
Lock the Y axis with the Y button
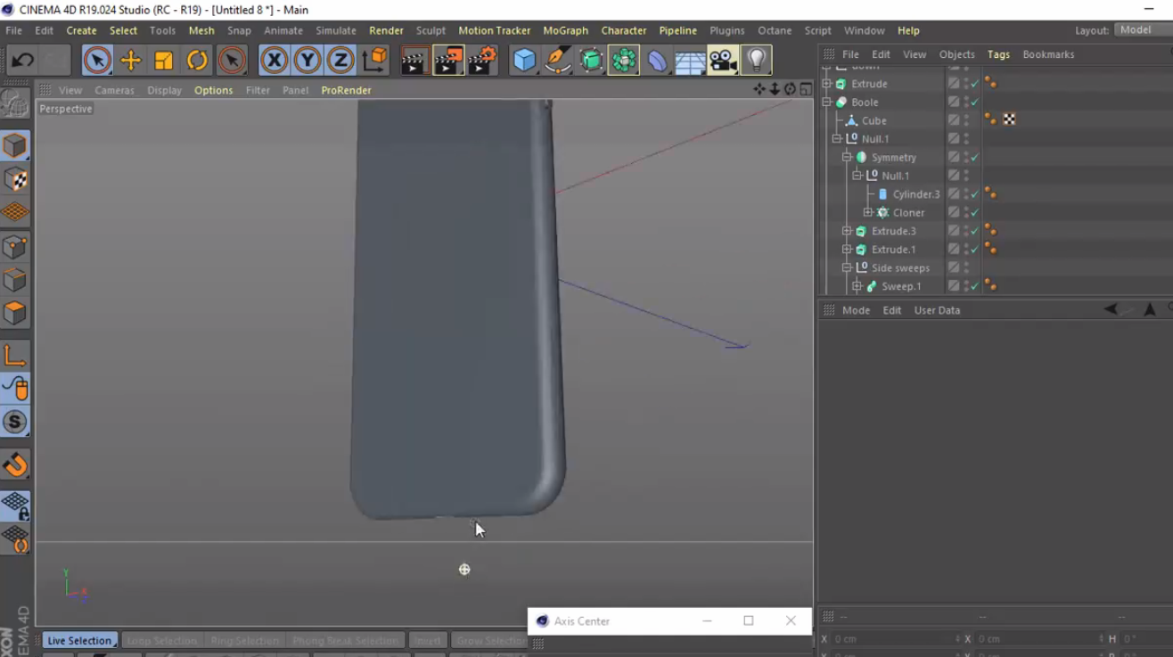point(307,60)
